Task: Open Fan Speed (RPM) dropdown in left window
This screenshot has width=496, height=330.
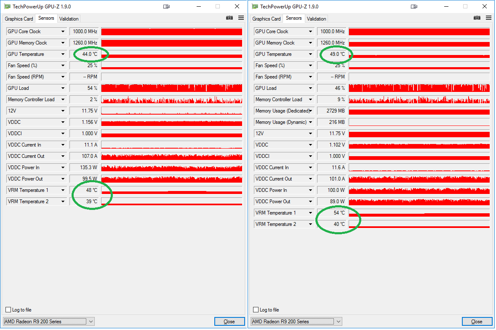Action: tap(63, 77)
